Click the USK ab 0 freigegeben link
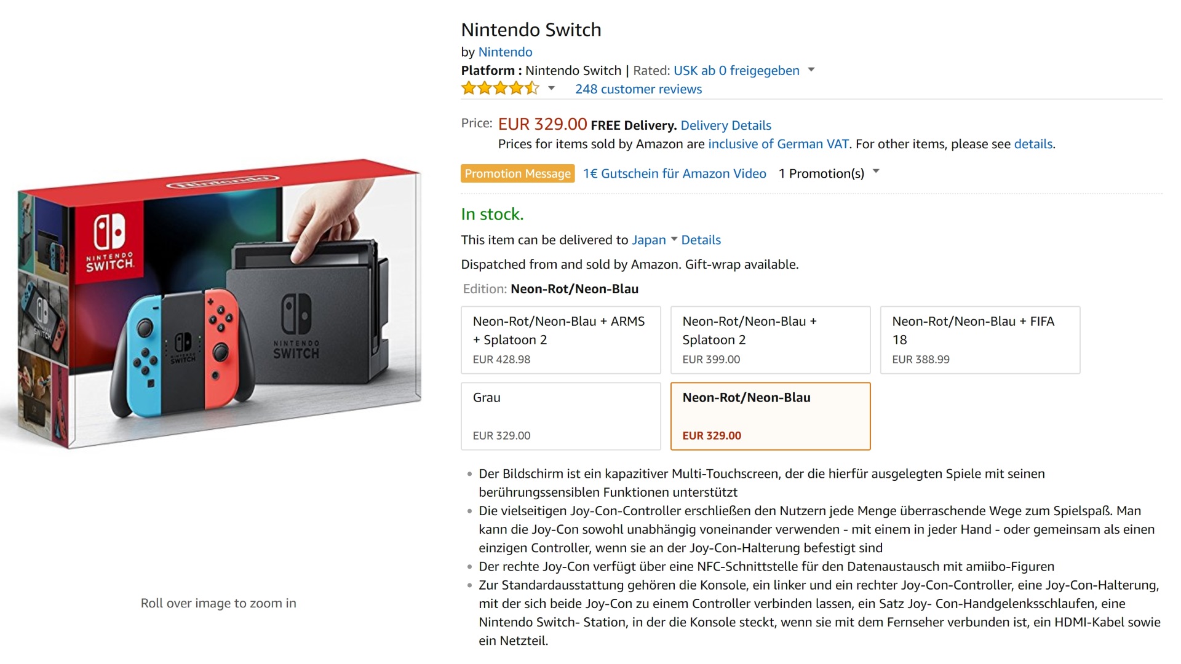The height and width of the screenshot is (664, 1181). (x=736, y=71)
